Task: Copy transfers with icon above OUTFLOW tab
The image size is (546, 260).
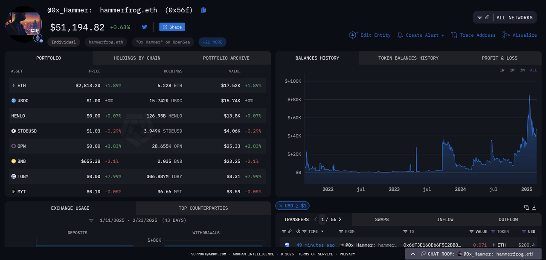Action: pos(526,208)
